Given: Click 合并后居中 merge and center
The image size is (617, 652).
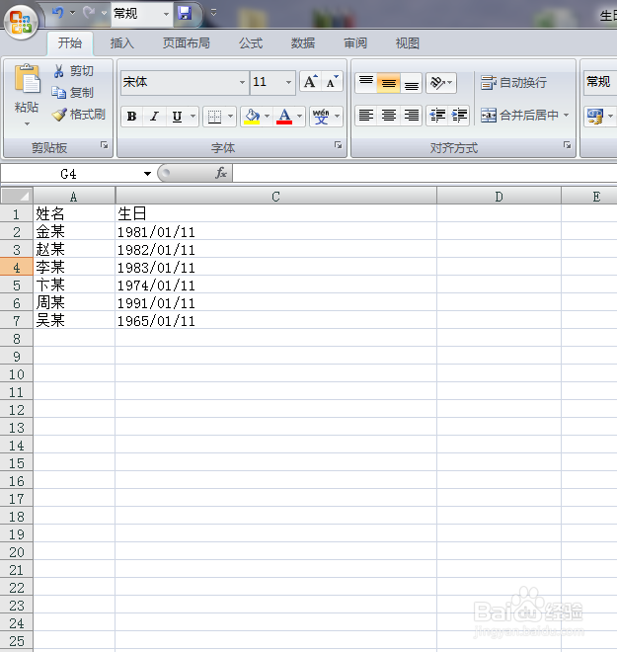Looking at the screenshot, I should [x=519, y=116].
